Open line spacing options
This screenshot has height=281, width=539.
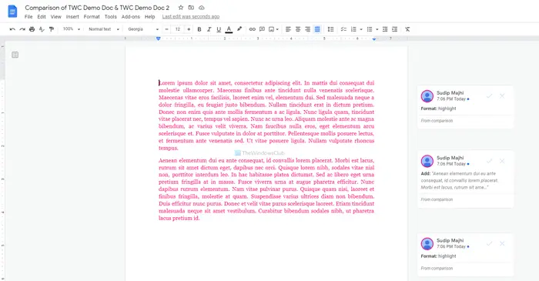pyautogui.click(x=330, y=29)
